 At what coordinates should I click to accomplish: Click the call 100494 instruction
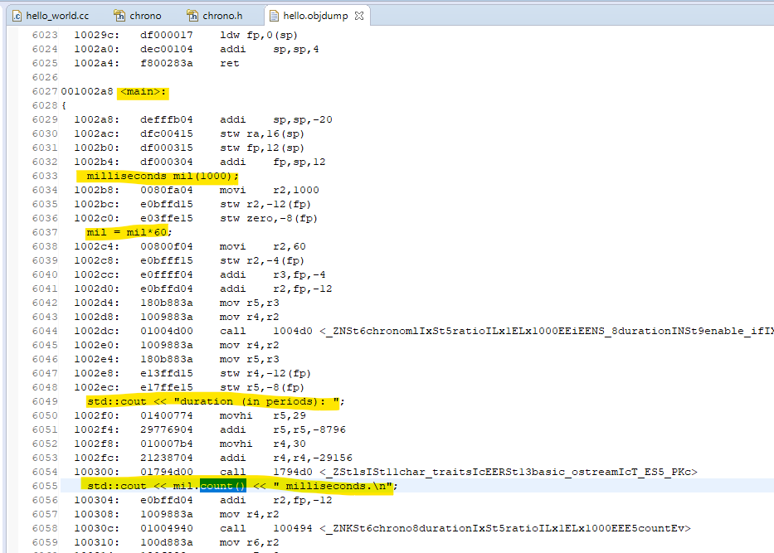[266, 528]
